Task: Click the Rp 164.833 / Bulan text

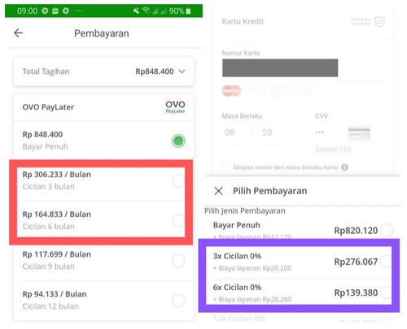Action: tap(57, 214)
